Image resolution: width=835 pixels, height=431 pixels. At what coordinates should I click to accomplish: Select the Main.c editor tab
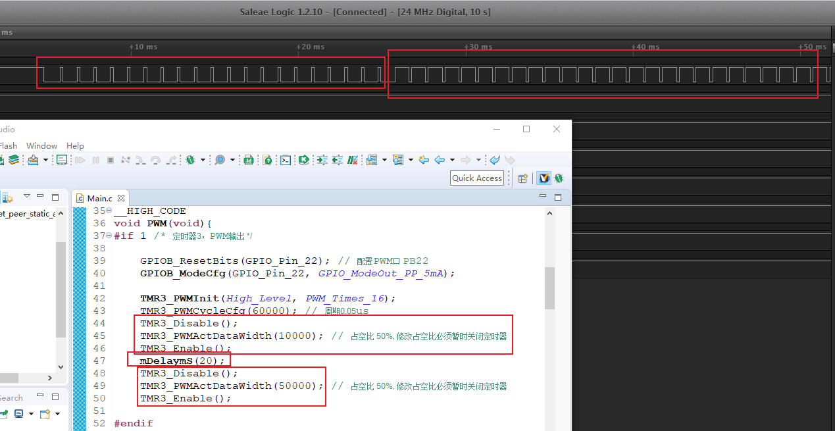coord(99,198)
